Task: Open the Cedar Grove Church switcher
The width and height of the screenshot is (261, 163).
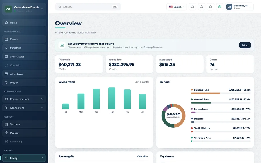Action: pyautogui.click(x=24, y=9)
